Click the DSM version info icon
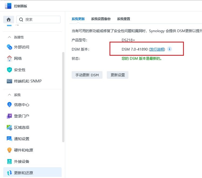This screenshot has width=202, height=178. coord(170,49)
